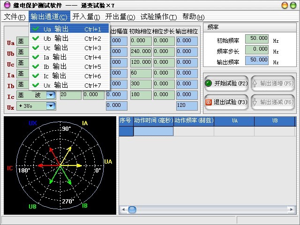Click 开始试验 (F2) button
This screenshot has width=300, height=225.
coord(226,83)
